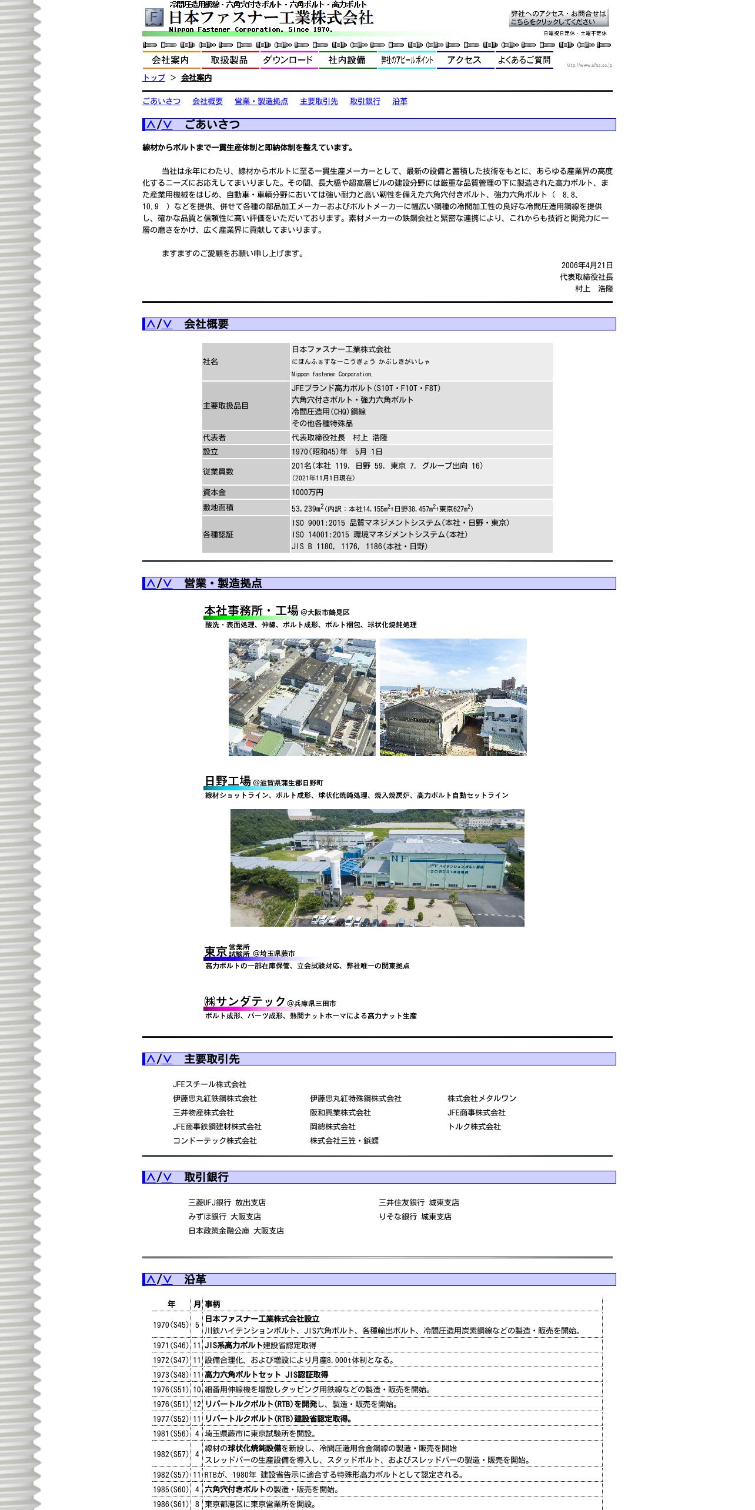Image resolution: width=755 pixels, height=1510 pixels.
Task: Open the よくあるご質問 navigation menu
Action: [x=524, y=60]
